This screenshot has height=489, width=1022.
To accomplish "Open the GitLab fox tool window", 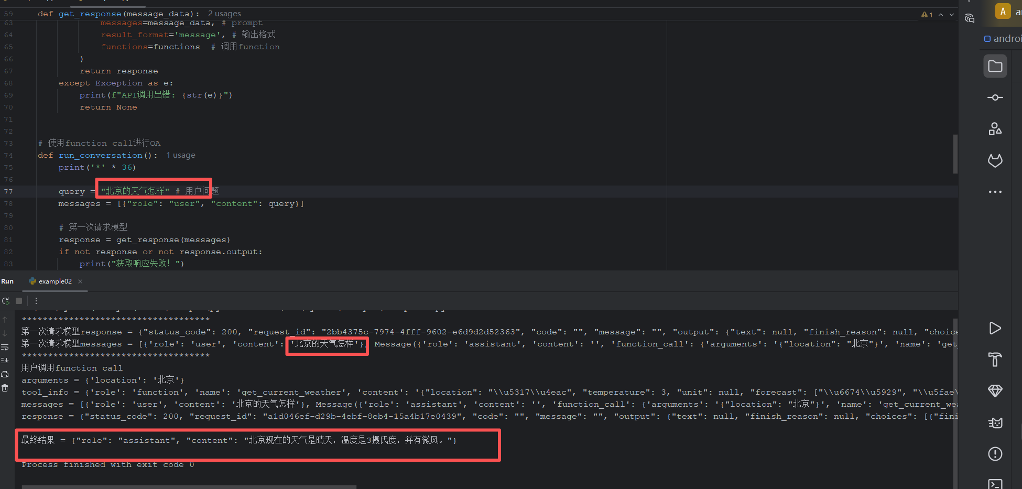I will 995,160.
